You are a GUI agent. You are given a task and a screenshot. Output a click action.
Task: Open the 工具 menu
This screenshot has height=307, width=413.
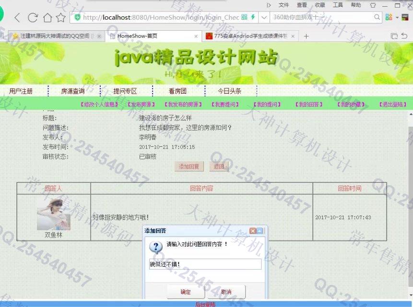pos(338,5)
